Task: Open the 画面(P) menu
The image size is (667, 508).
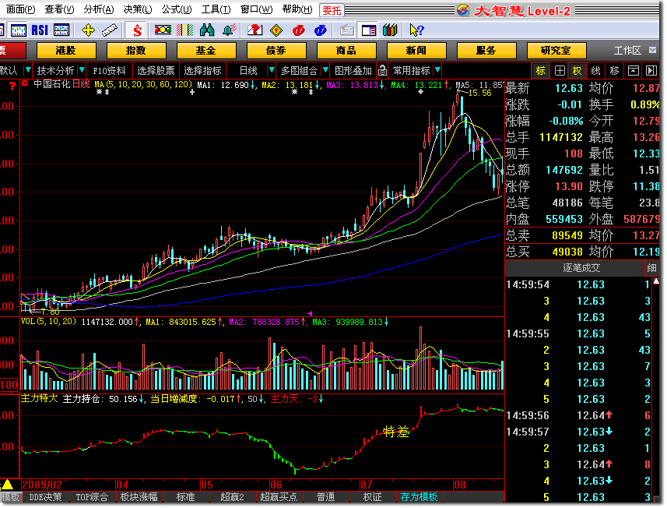Action: pyautogui.click(x=20, y=9)
